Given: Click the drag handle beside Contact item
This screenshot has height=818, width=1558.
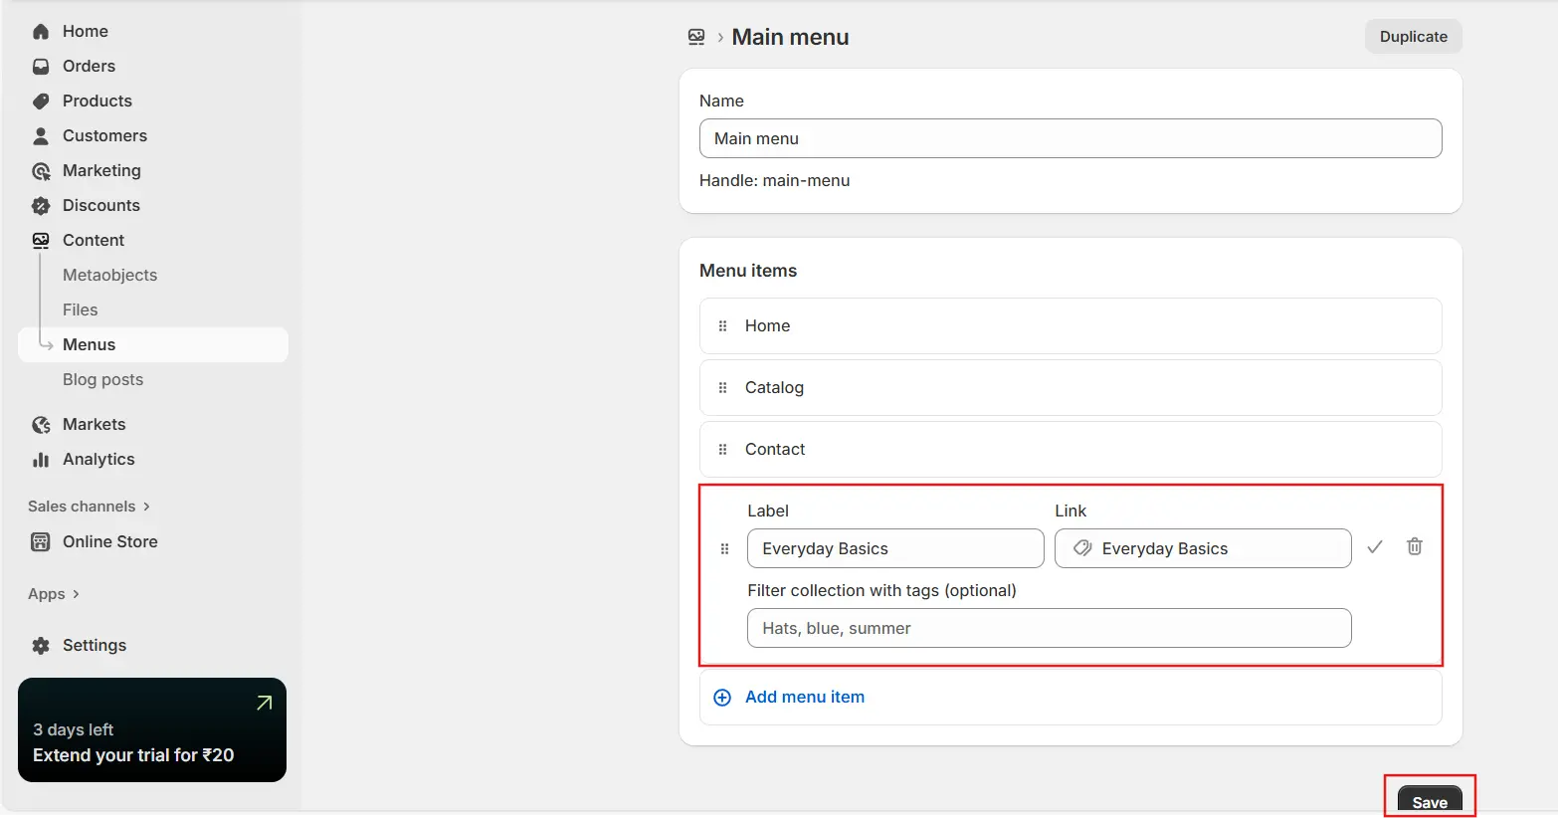Looking at the screenshot, I should 723,450.
